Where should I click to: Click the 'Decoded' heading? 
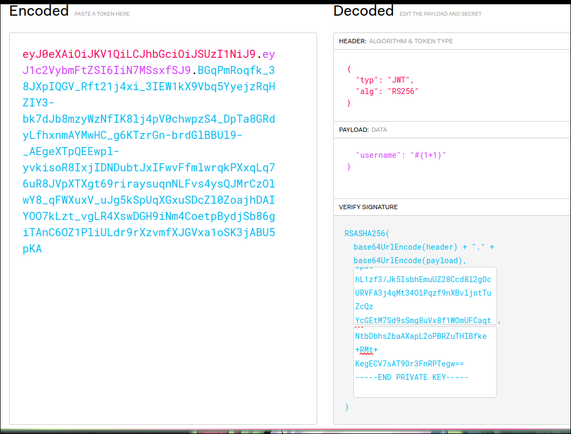pos(364,11)
